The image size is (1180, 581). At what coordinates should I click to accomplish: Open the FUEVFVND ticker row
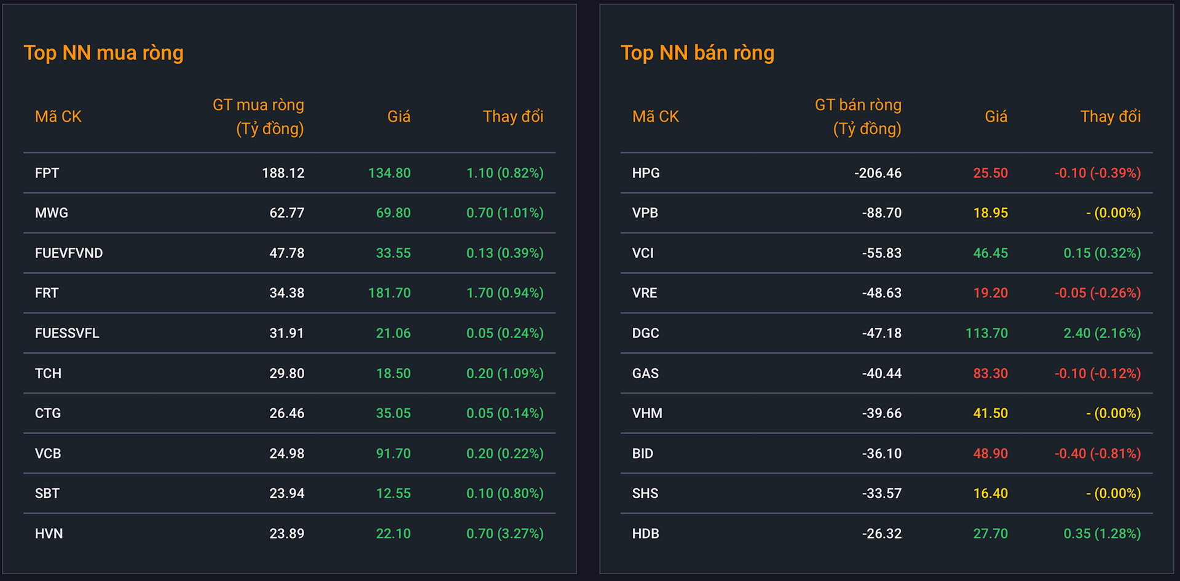pyautogui.click(x=69, y=253)
